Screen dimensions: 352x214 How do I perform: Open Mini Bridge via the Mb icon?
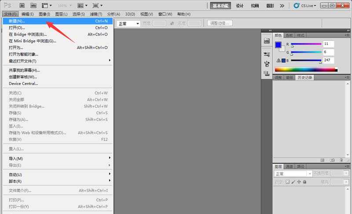(34, 6)
